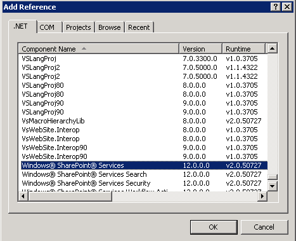Click the highlighted Windows® SharePoint® Services row
Image resolution: width=296 pixels, height=241 pixels.
point(144,165)
